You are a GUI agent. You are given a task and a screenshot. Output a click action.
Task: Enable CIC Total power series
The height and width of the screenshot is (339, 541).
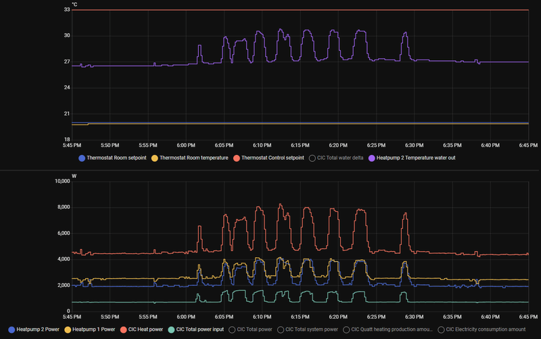[x=250, y=330]
